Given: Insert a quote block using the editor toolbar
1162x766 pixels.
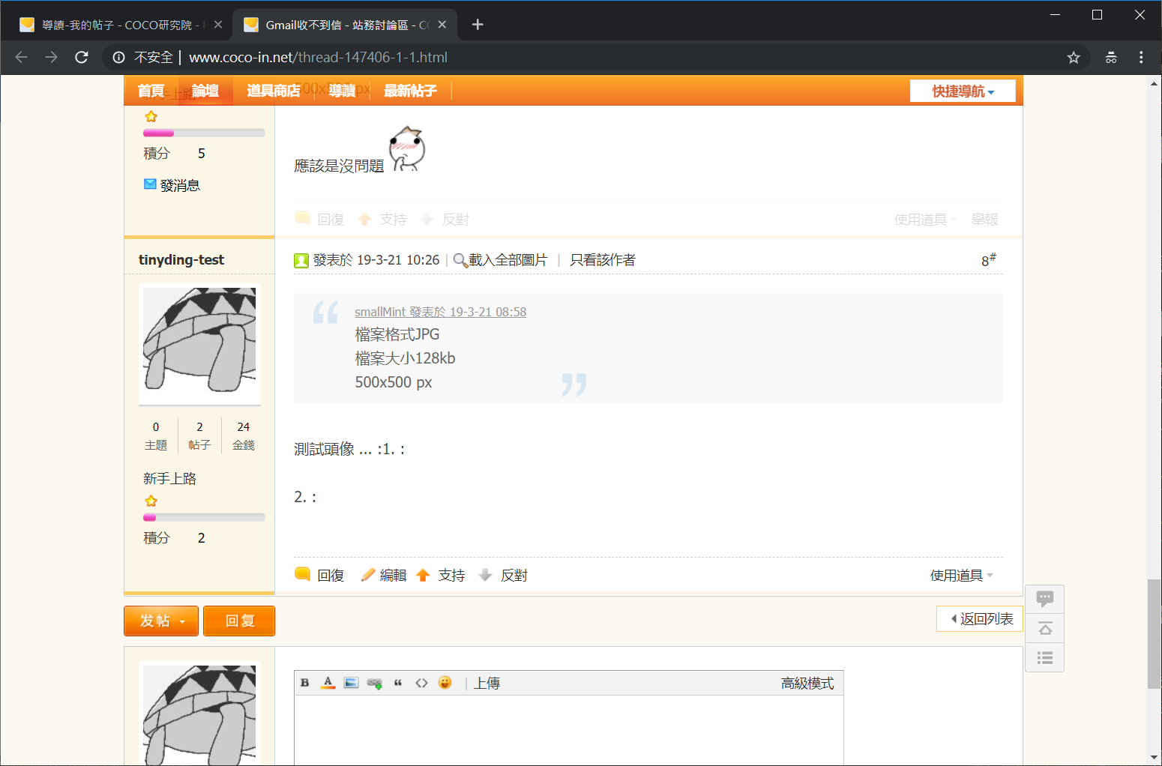Looking at the screenshot, I should click(398, 683).
